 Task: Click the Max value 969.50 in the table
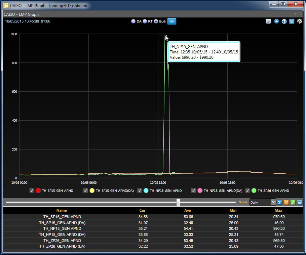coord(279,241)
